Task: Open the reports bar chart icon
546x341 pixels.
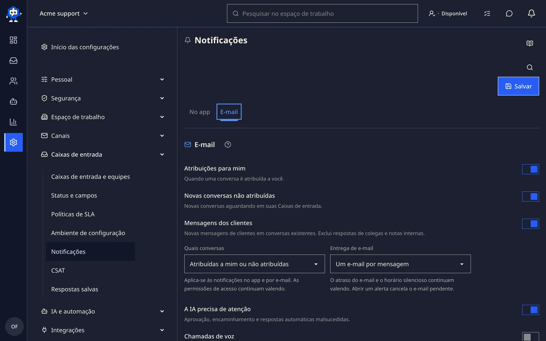Action: point(14,122)
